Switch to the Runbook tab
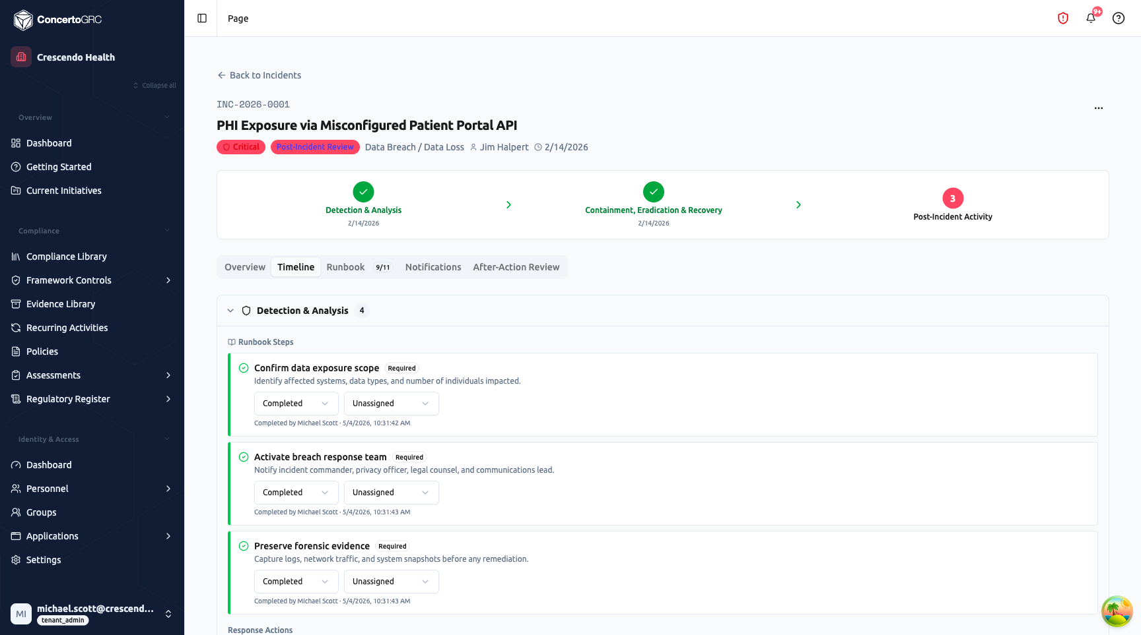1141x635 pixels. coord(359,267)
